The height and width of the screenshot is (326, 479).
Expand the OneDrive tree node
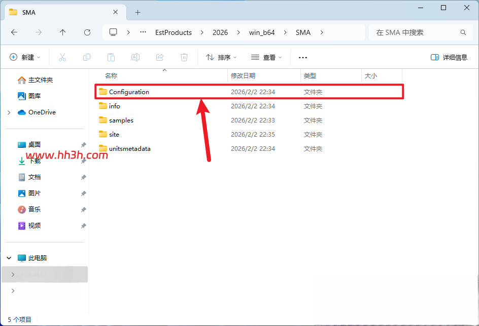pyautogui.click(x=9, y=112)
